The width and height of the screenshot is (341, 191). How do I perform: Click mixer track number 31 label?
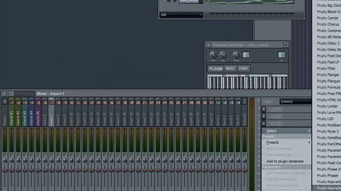pos(211,103)
